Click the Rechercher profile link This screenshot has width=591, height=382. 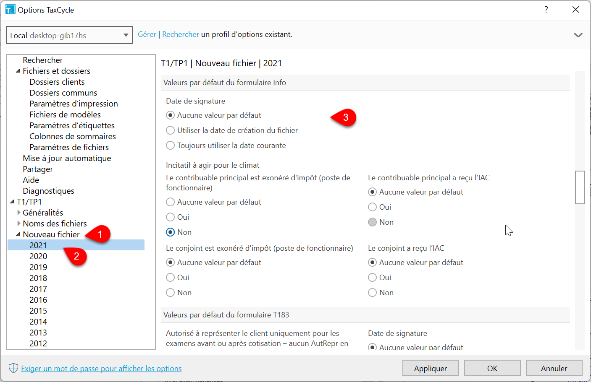[181, 34]
